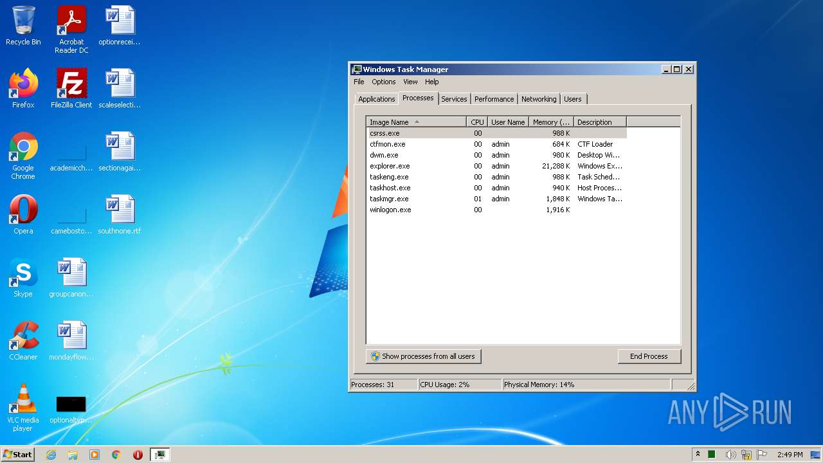
Task: Open the View menu in Task Manager
Action: point(410,82)
